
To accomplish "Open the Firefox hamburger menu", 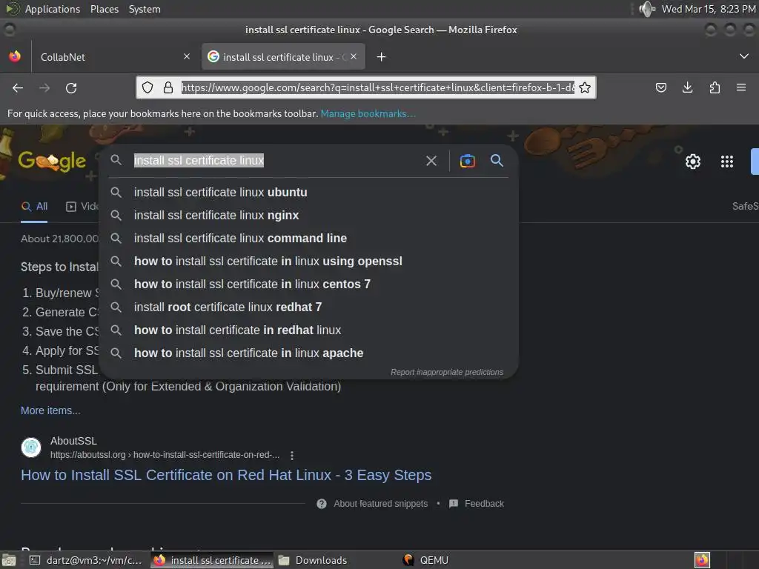I will tap(740, 87).
